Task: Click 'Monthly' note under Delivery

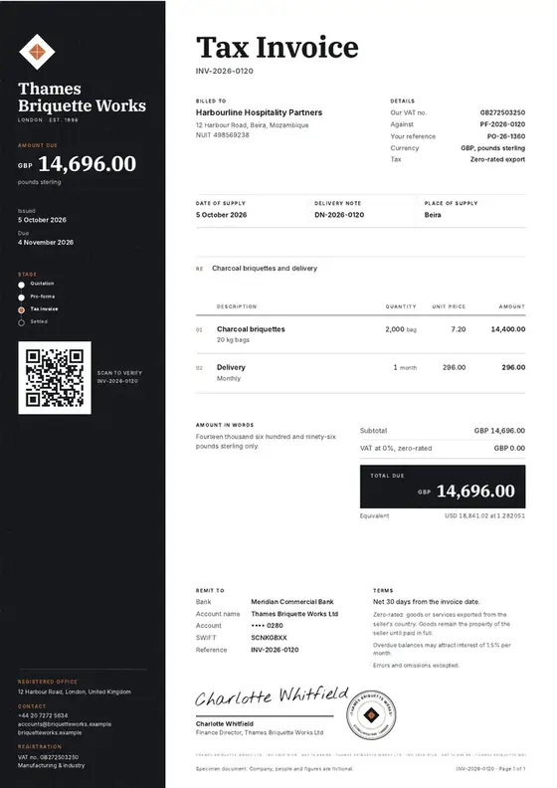Action: pos(229,378)
